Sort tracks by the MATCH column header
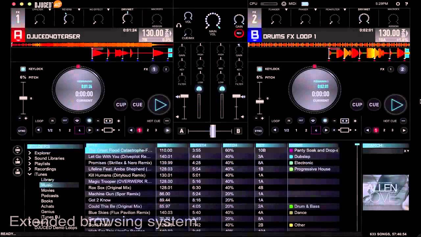 tap(238, 145)
